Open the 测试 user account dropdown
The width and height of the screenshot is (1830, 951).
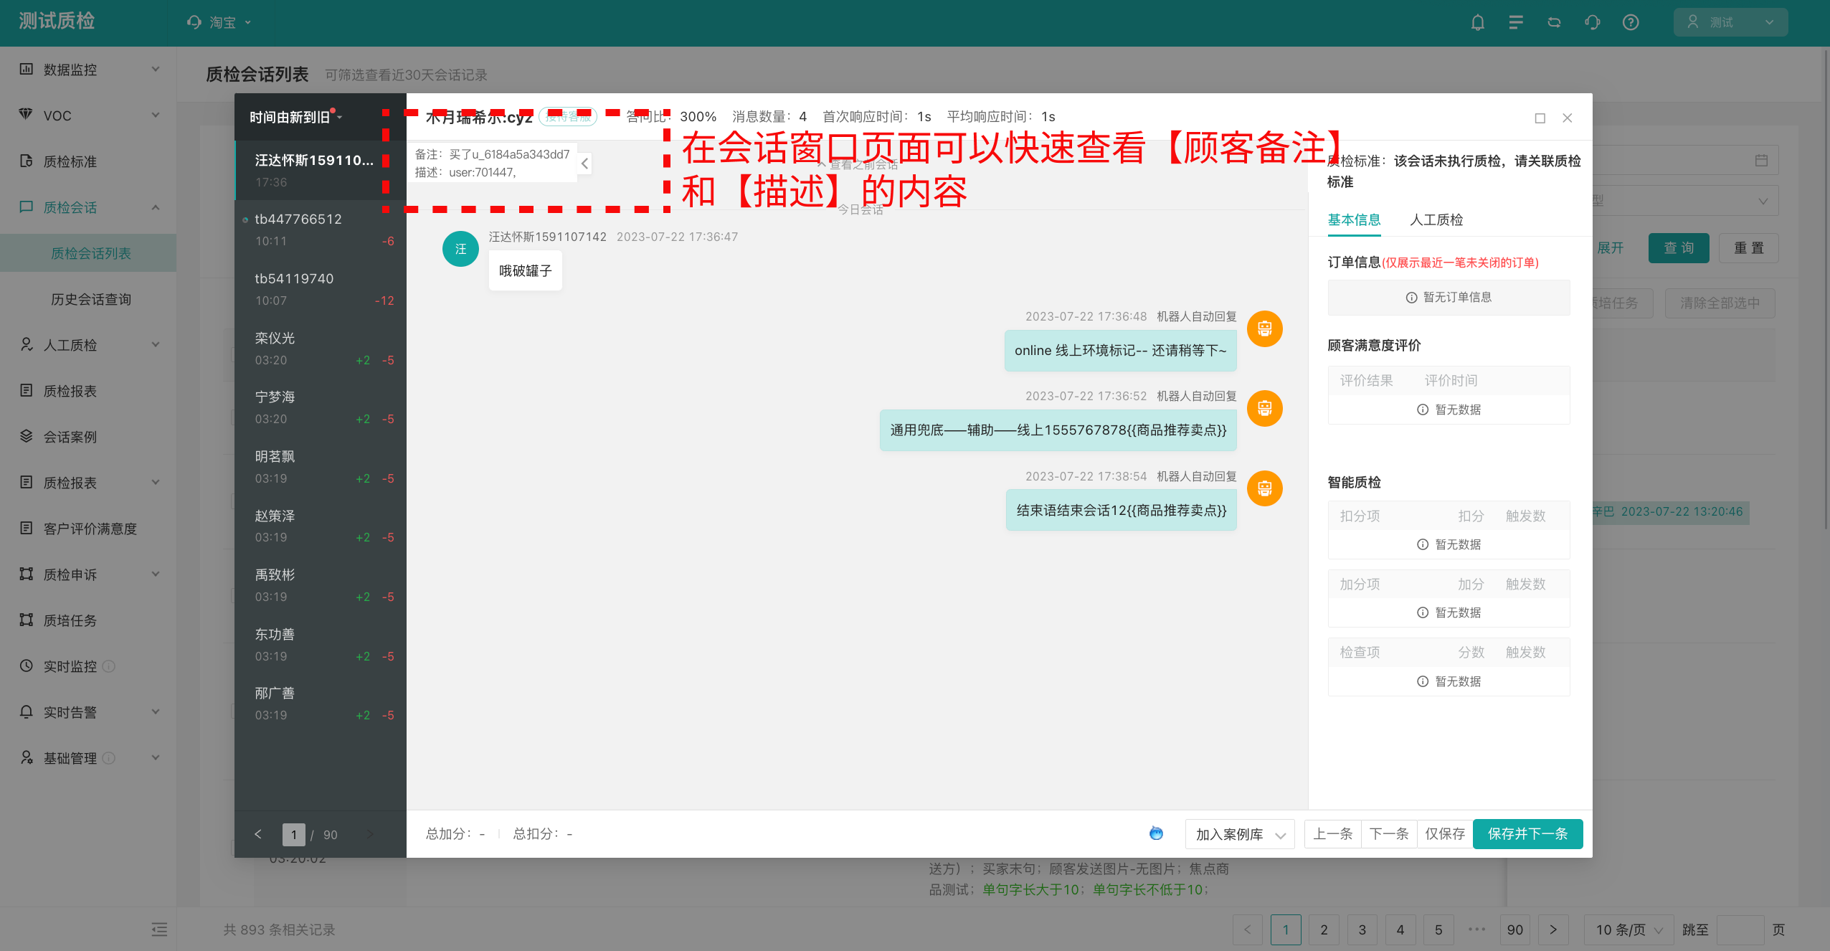click(x=1730, y=22)
